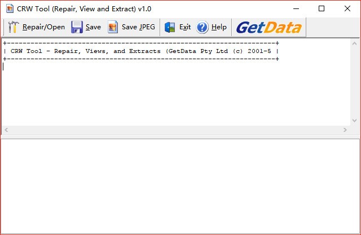The height and width of the screenshot is (235, 361).
Task: Click the Save text label
Action: (x=93, y=27)
